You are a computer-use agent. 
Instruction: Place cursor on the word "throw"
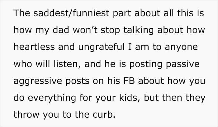click(26, 115)
